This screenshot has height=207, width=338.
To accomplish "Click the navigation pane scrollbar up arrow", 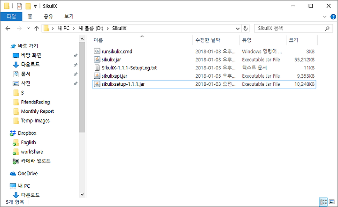I will pyautogui.click(x=82, y=39).
